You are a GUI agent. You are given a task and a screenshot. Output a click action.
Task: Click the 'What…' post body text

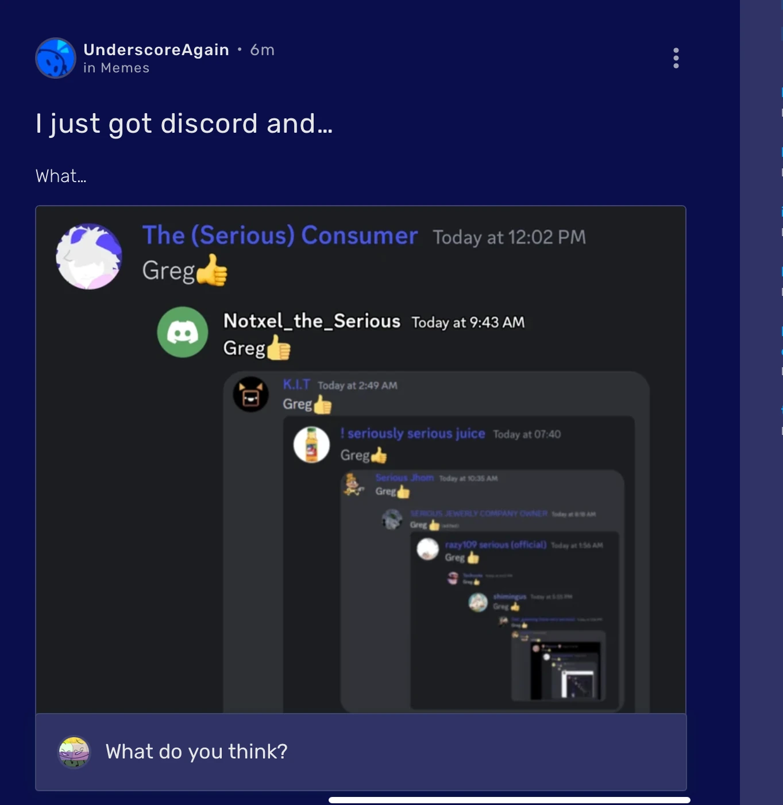click(x=61, y=176)
